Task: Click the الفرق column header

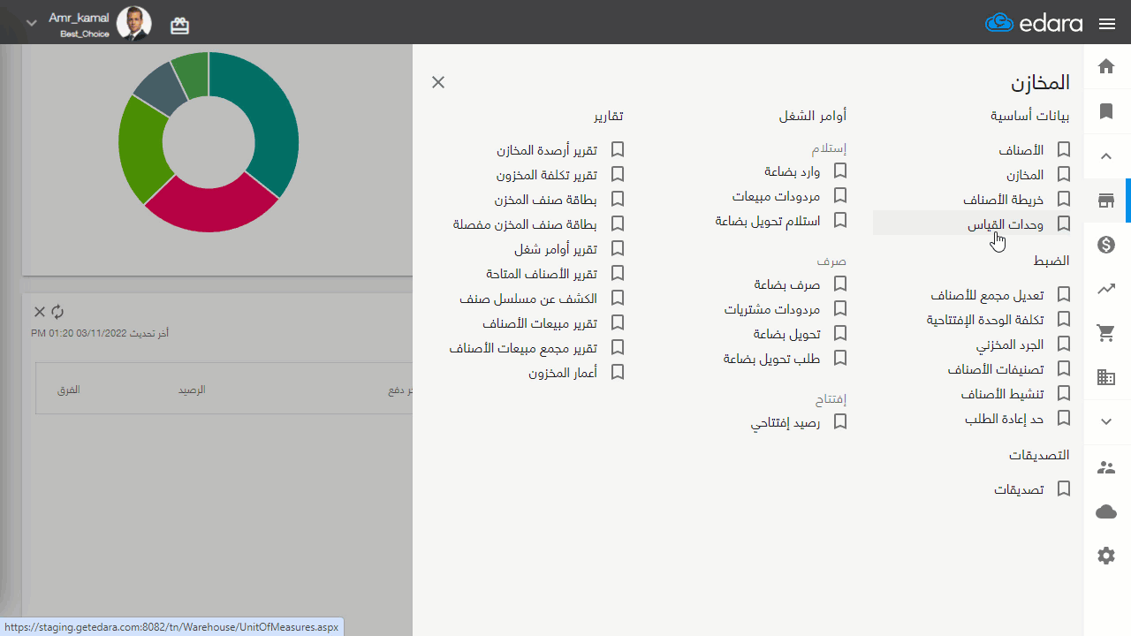Action: pyautogui.click(x=69, y=390)
